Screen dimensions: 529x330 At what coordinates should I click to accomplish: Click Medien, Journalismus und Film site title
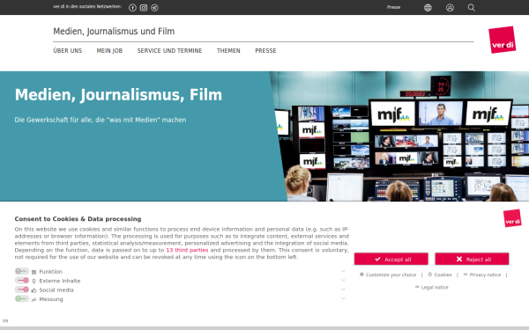(114, 32)
